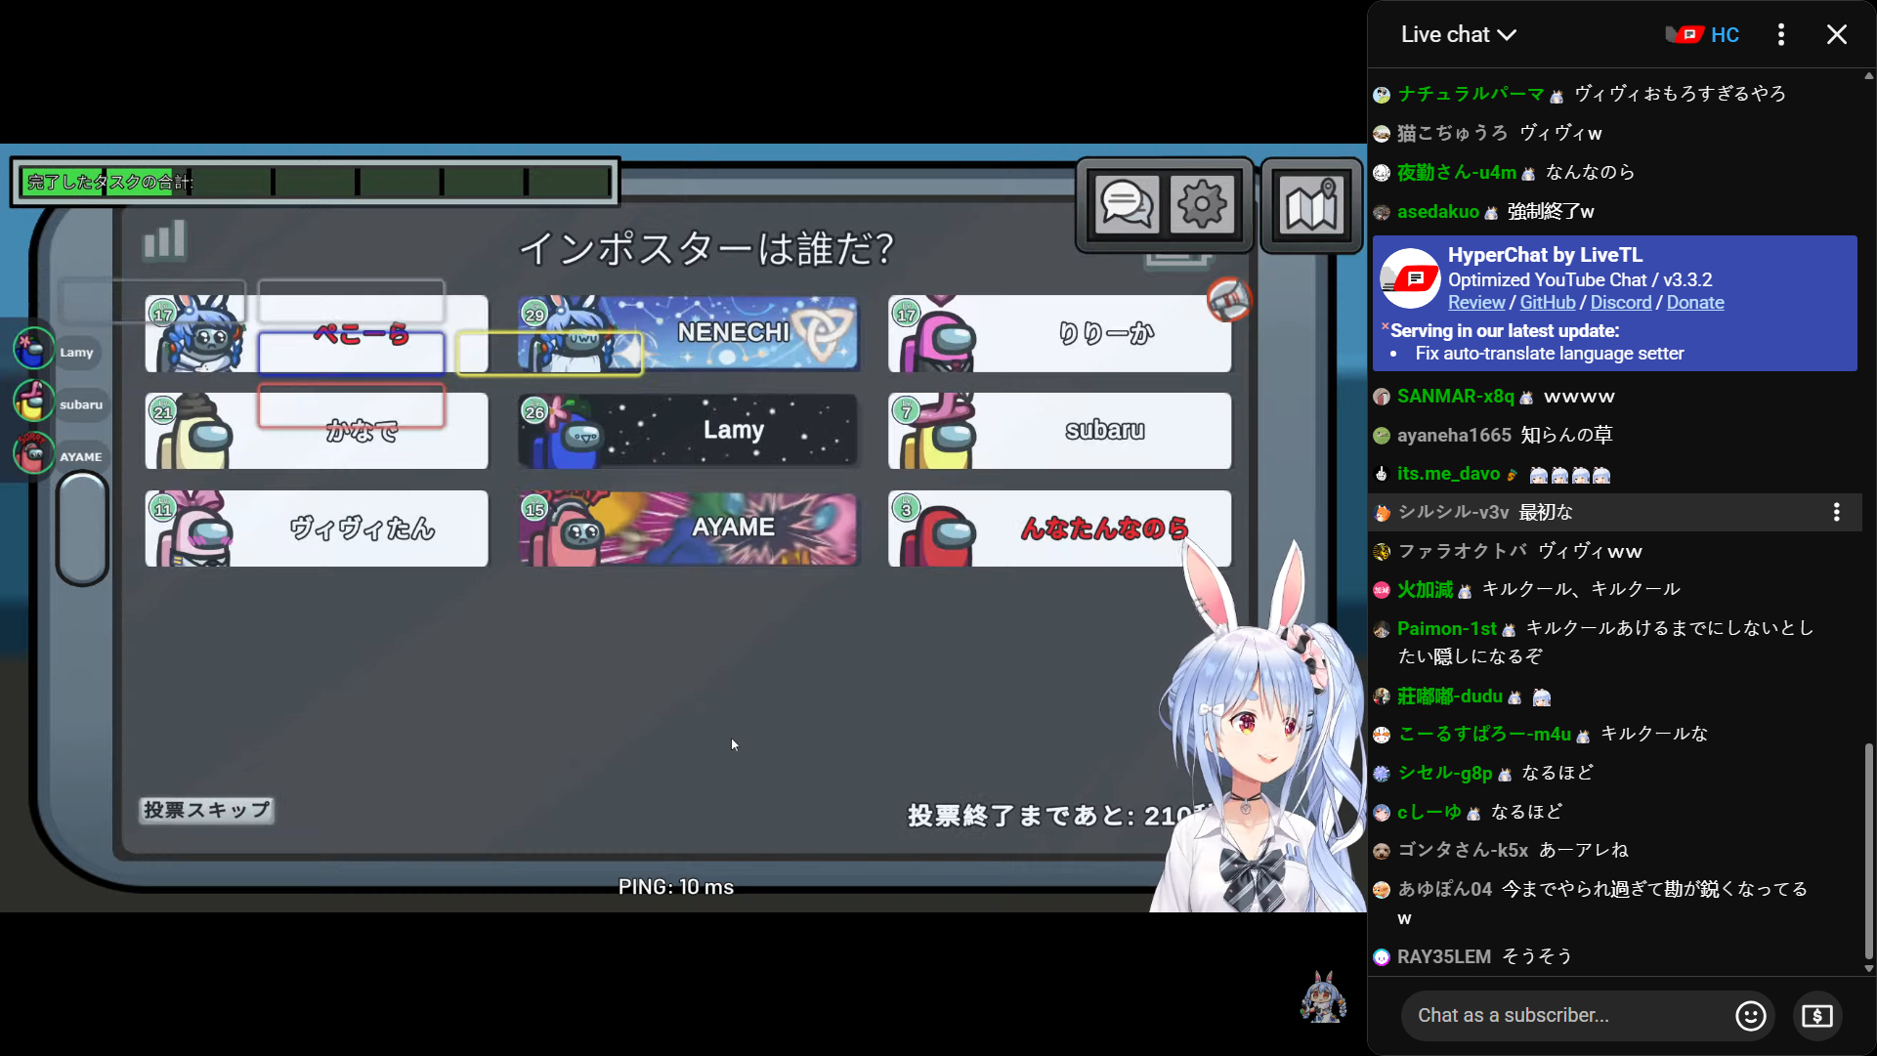Click username ayaneha1665 in chat

pos(1454,436)
